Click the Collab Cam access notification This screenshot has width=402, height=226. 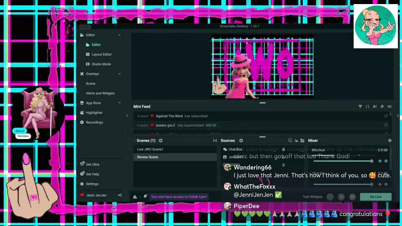click(179, 197)
